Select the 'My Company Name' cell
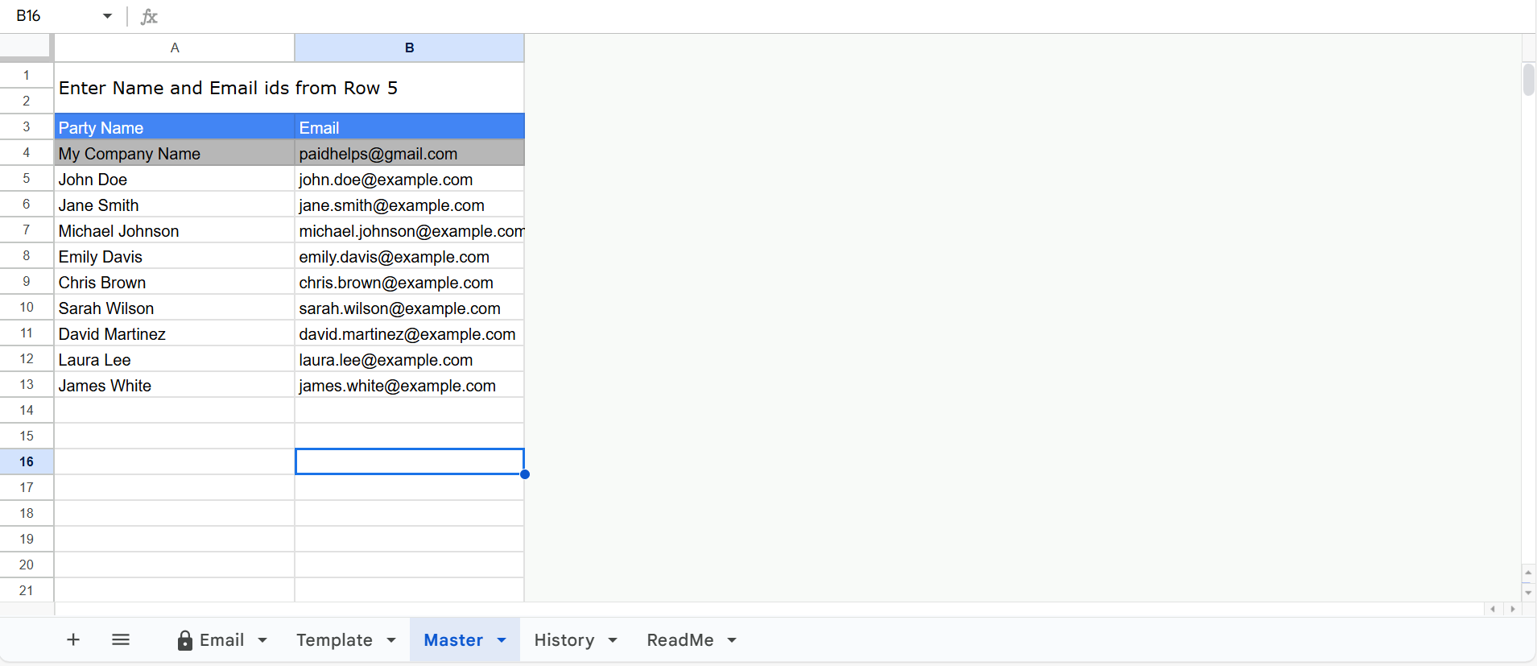Screen dimensions: 1537x666 point(175,153)
